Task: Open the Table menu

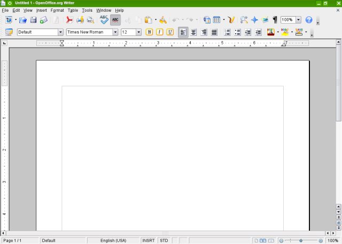Action: pyautogui.click(x=73, y=10)
